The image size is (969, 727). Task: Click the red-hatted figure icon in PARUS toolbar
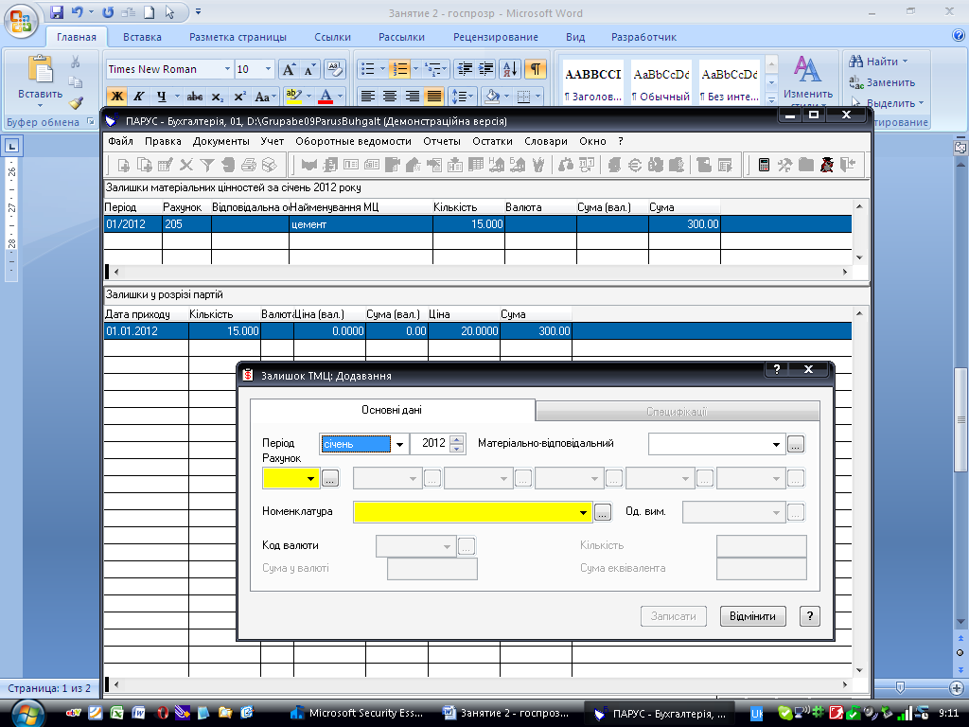(827, 165)
